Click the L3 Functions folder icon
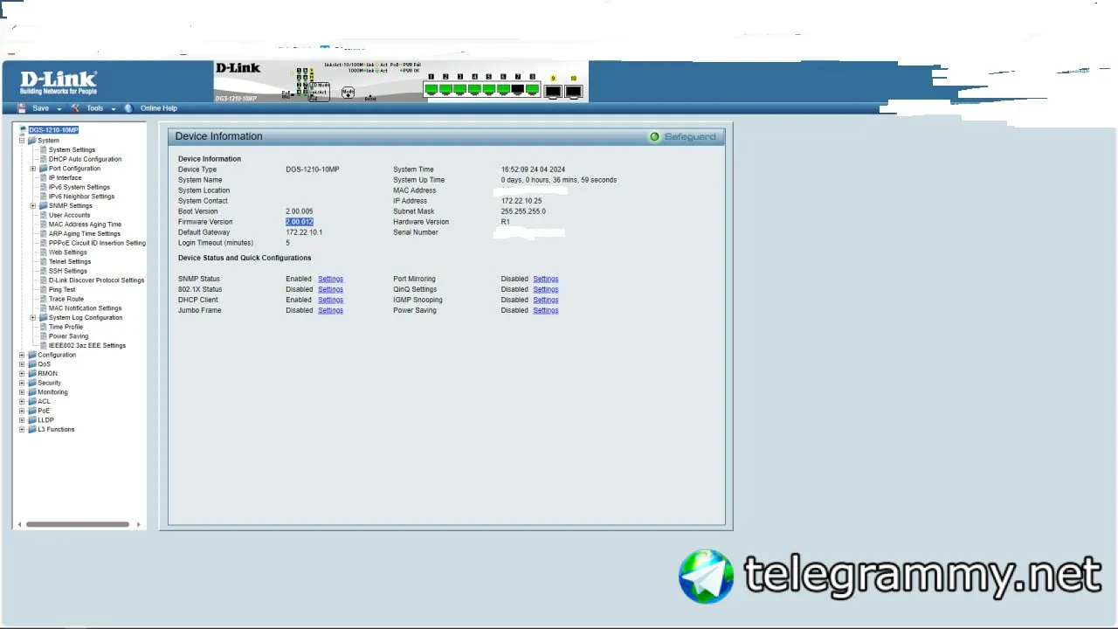 [32, 430]
